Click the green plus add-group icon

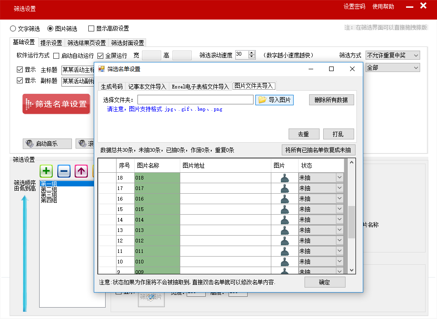point(46,171)
